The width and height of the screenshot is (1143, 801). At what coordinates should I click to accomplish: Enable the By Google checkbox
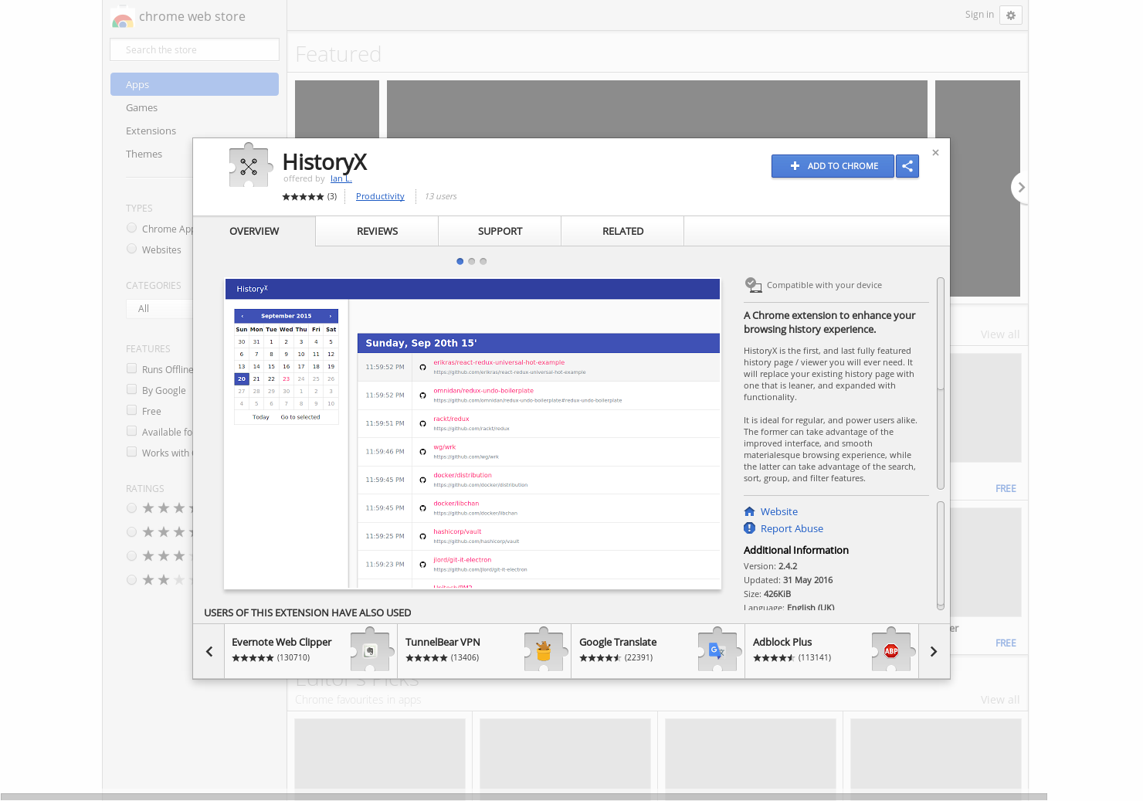(x=132, y=389)
